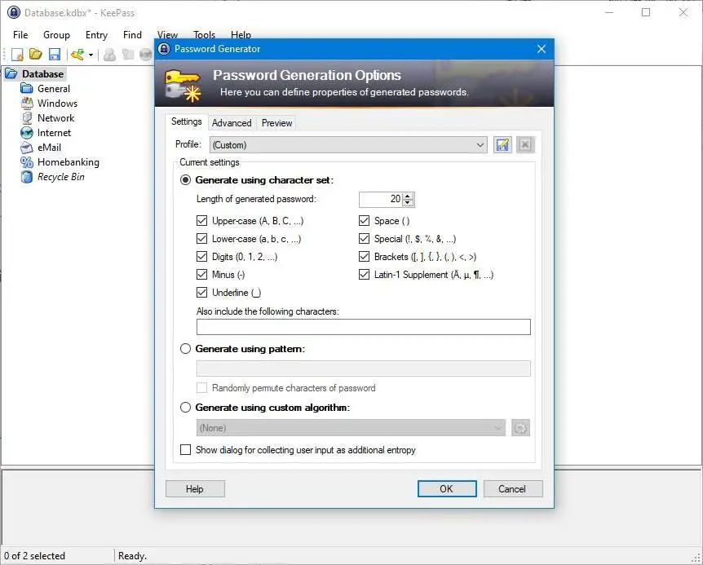Uncheck Latin-1 Supplement checkbox
Viewport: 703px width, 565px height.
click(364, 275)
